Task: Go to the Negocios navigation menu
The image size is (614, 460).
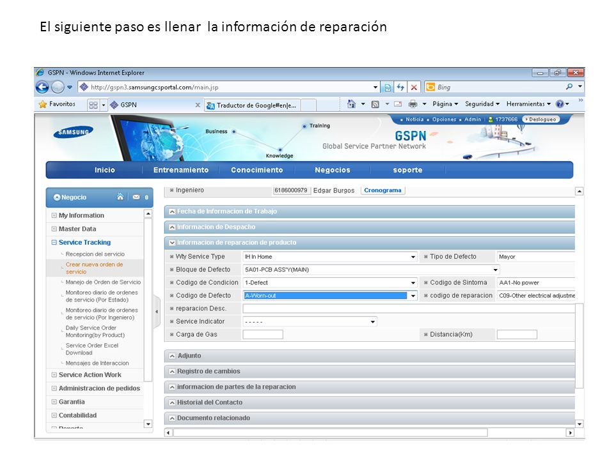Action: click(x=333, y=170)
